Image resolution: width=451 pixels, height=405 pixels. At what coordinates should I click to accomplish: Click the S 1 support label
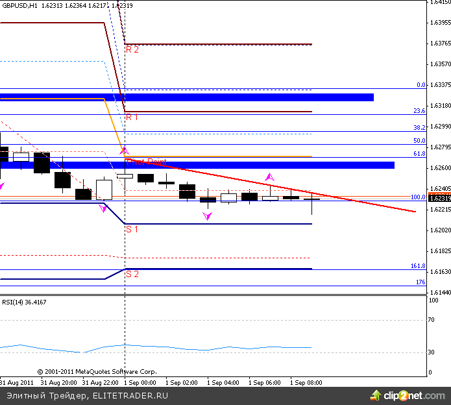pos(132,229)
